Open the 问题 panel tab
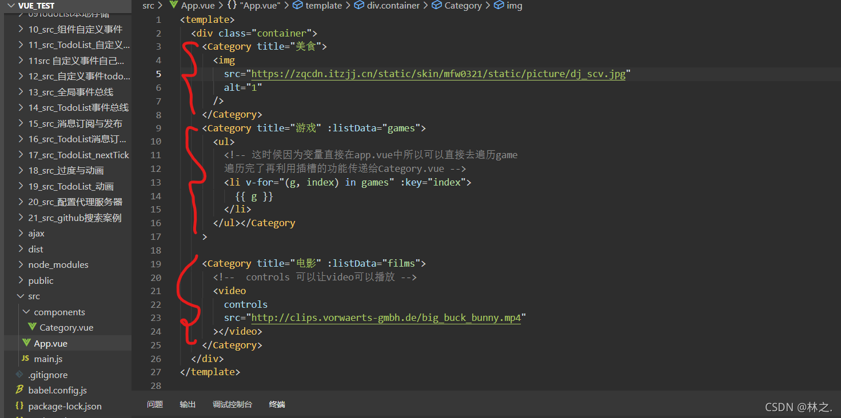 155,404
